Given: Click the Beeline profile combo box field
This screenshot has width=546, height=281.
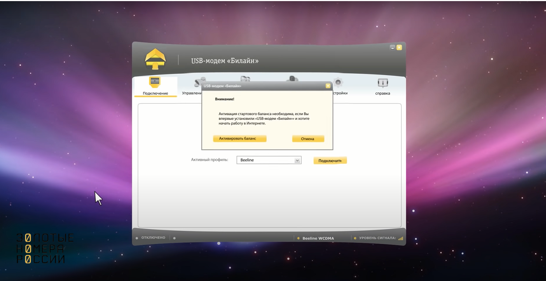Looking at the screenshot, I should (265, 160).
